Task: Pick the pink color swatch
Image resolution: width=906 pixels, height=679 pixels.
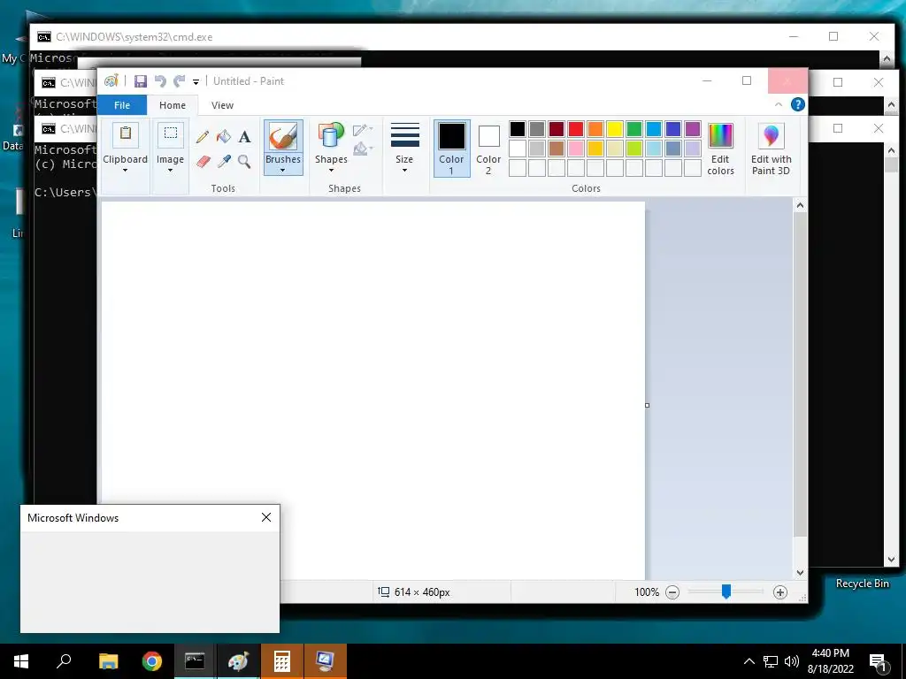Action: (575, 149)
